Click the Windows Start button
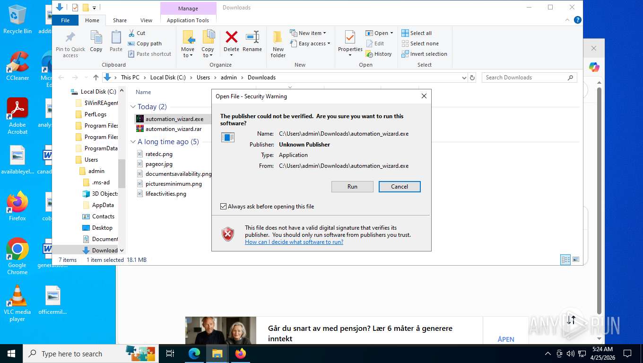Image resolution: width=643 pixels, height=363 pixels. pyautogui.click(x=11, y=354)
